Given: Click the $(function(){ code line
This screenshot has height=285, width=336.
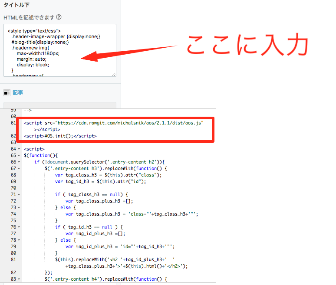Looking at the screenshot, I should click(x=41, y=155).
